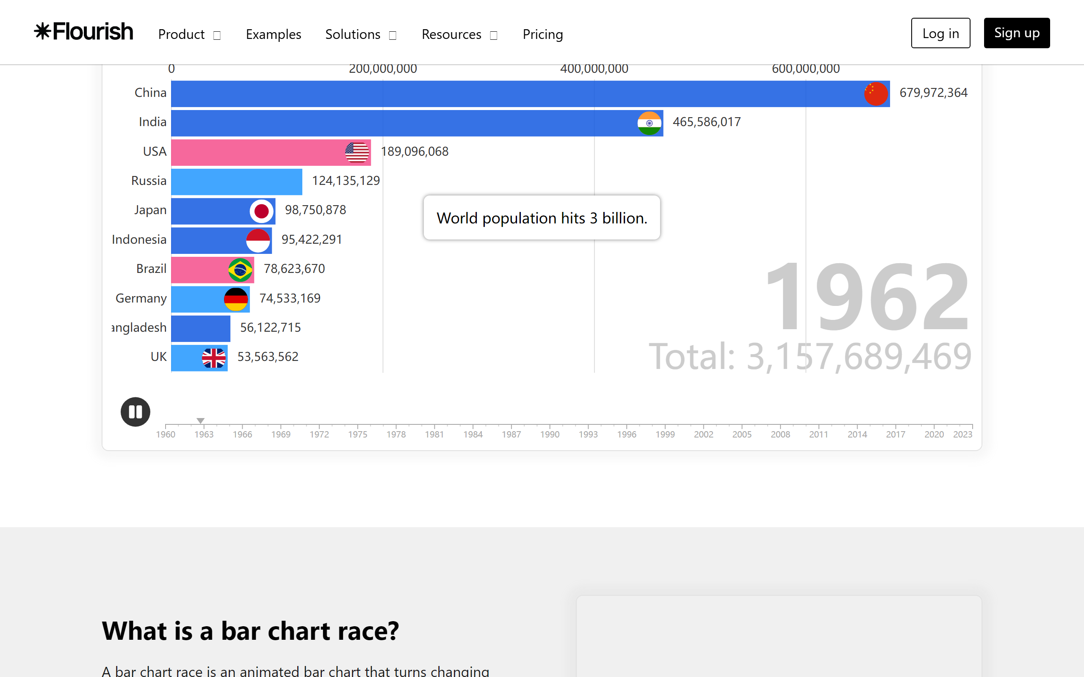
Task: Click the UK value 53,563,562
Action: coord(268,357)
